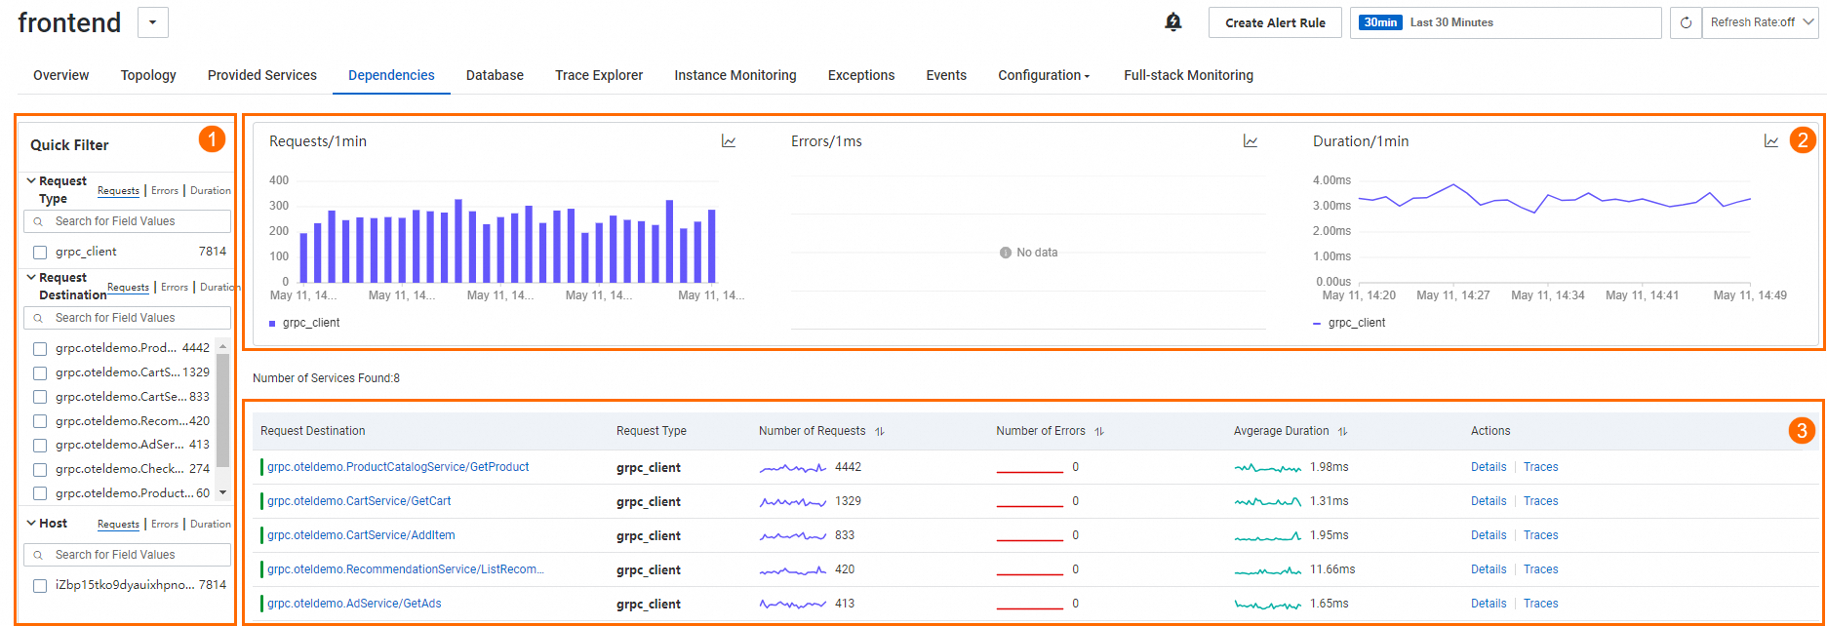Go to the Trace Explorer tab

click(599, 75)
